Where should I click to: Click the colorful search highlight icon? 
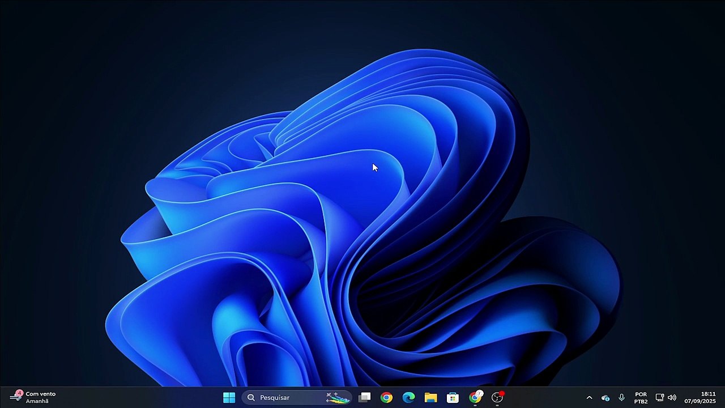coord(338,397)
